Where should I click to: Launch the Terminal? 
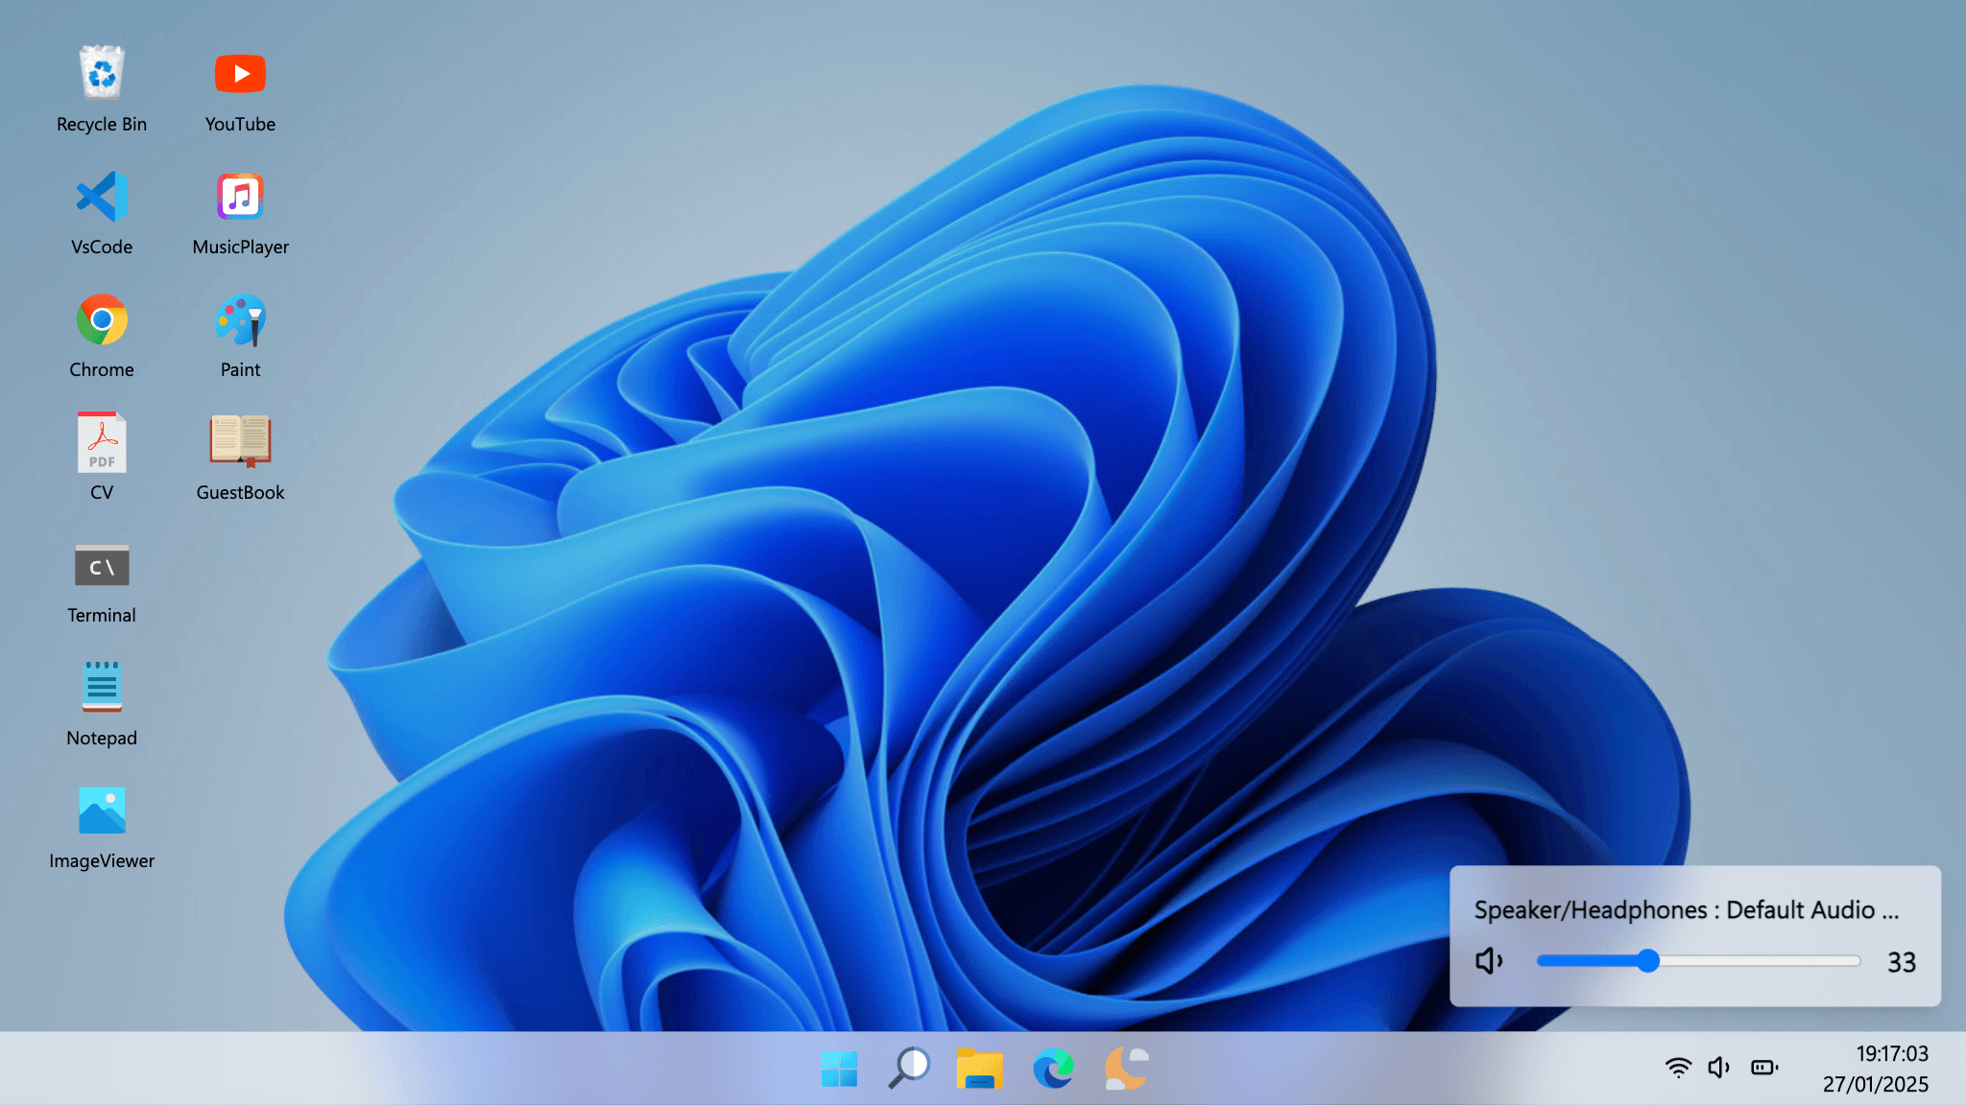coord(101,565)
